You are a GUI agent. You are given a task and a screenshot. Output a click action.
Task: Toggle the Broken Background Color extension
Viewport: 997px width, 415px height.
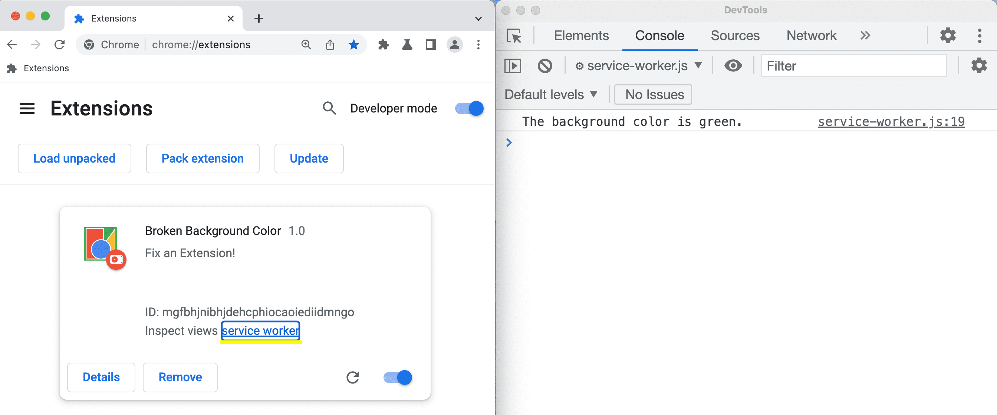(397, 377)
